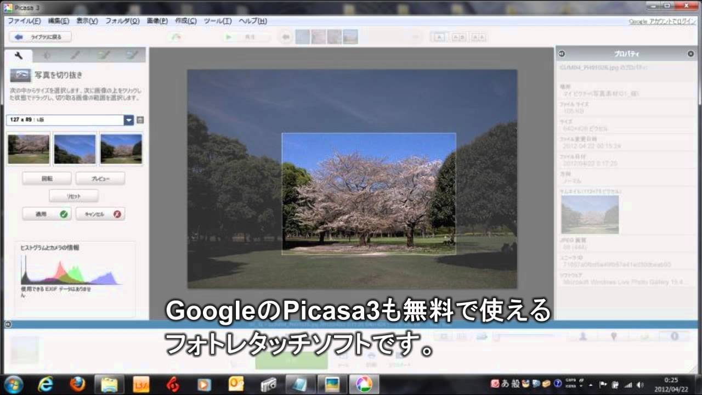The width and height of the screenshot is (702, 395).
Task: Open the media player taskbar icon
Action: point(204,385)
